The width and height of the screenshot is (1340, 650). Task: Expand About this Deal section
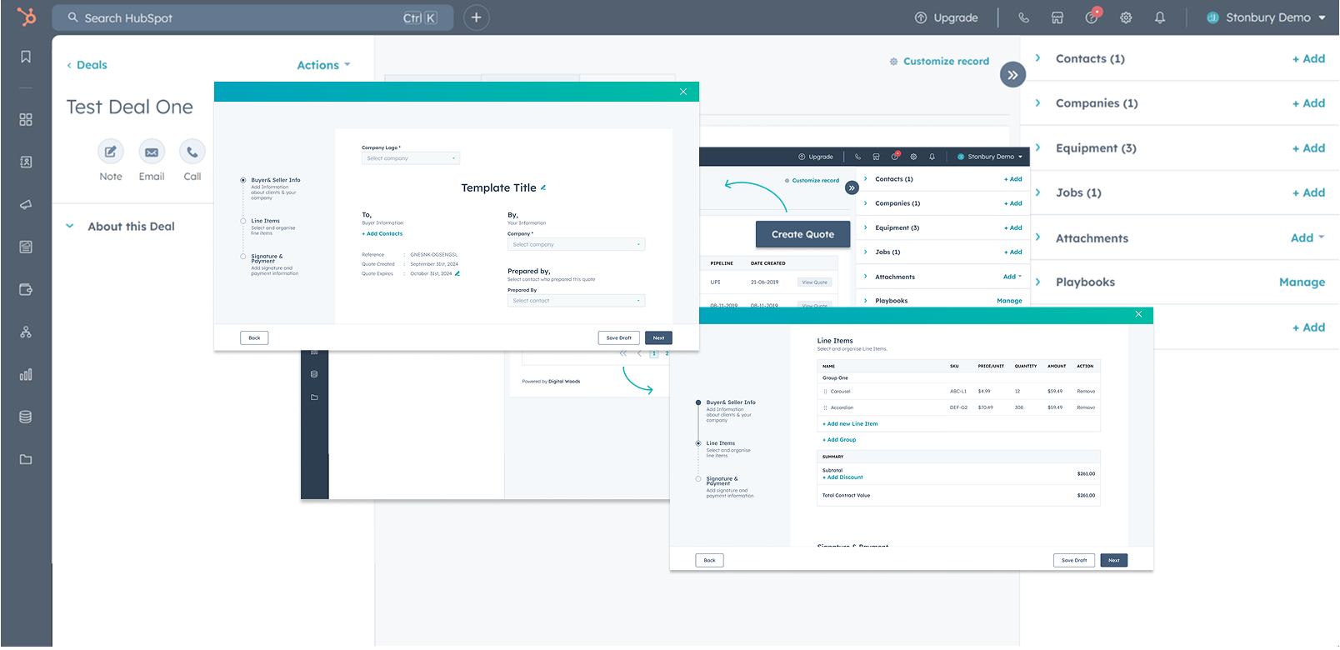coord(70,226)
